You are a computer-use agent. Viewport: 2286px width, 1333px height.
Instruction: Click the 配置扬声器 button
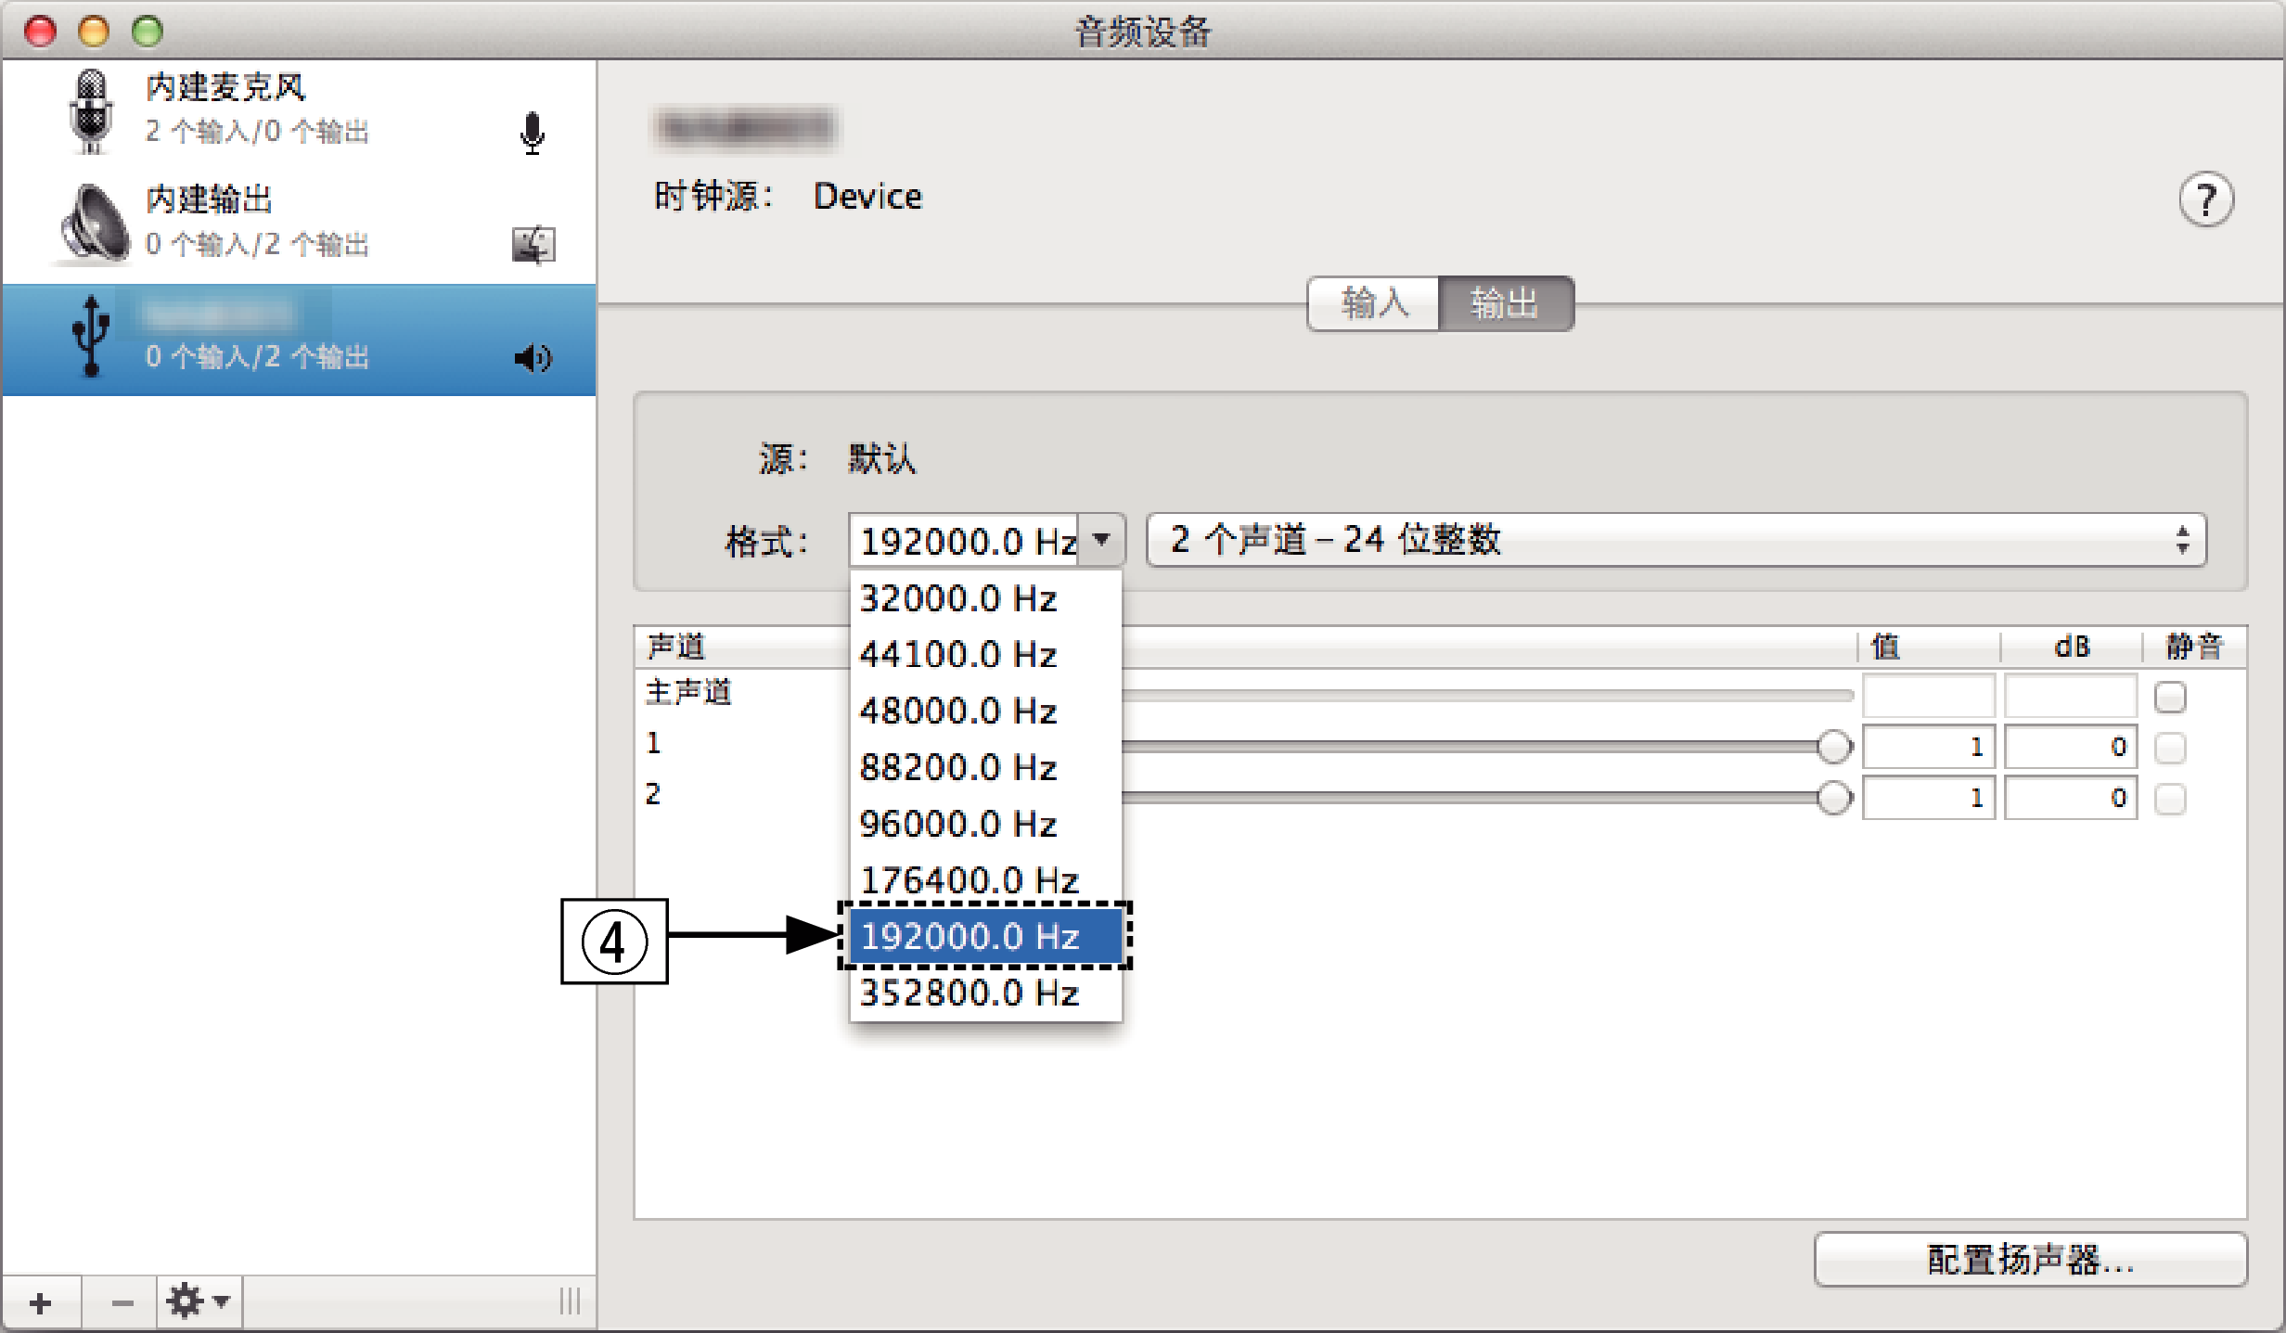(x=2030, y=1260)
